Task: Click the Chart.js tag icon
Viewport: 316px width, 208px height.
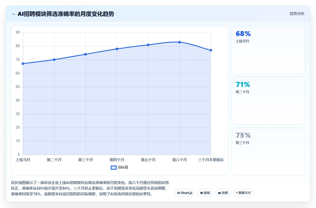Action: click(178, 193)
